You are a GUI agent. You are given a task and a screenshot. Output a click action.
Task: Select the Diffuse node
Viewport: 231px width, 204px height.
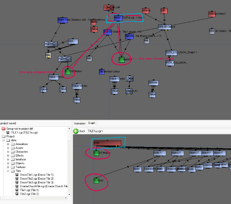(153, 82)
